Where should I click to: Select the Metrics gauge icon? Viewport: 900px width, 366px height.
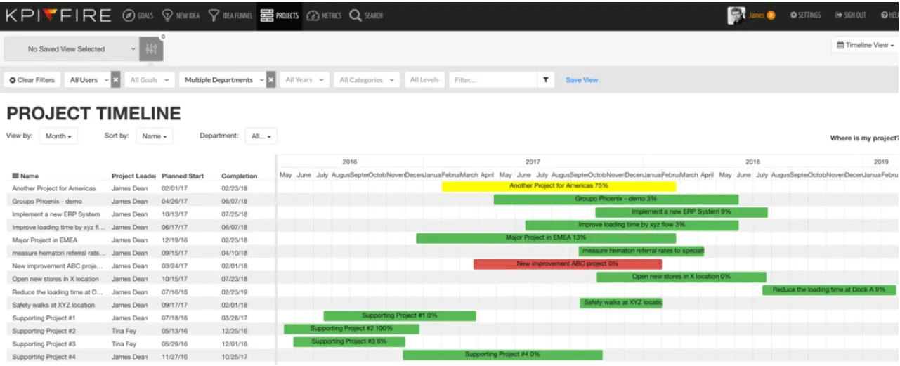pos(313,15)
